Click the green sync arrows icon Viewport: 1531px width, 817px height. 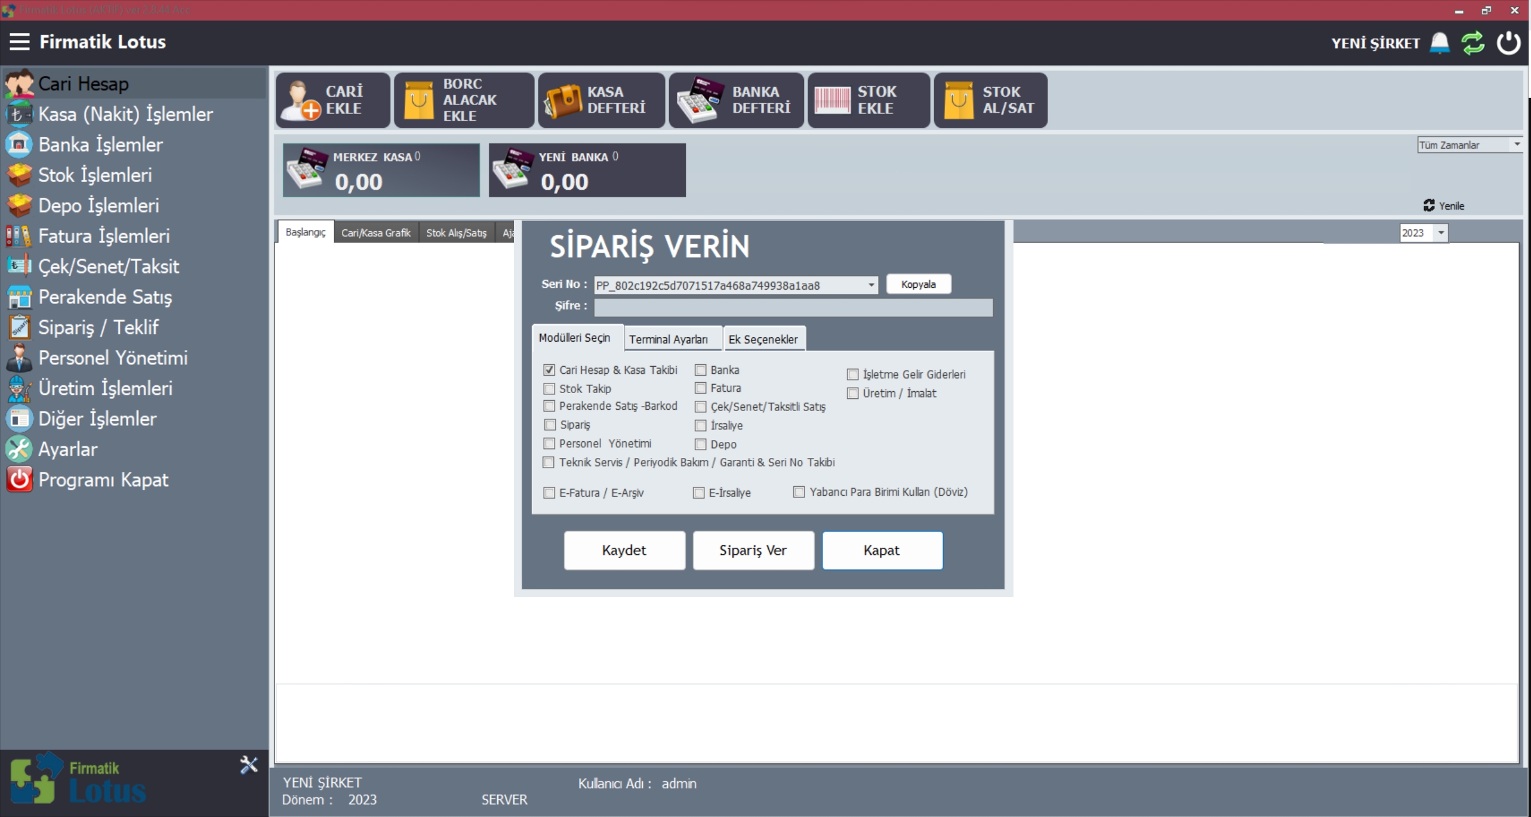(1473, 43)
